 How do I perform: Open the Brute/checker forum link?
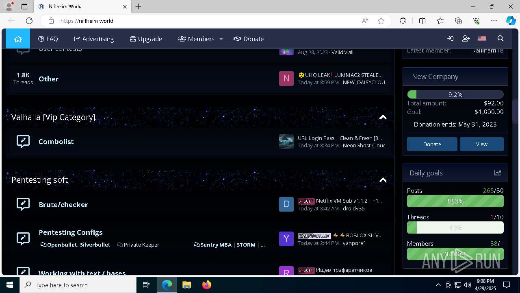63,205
